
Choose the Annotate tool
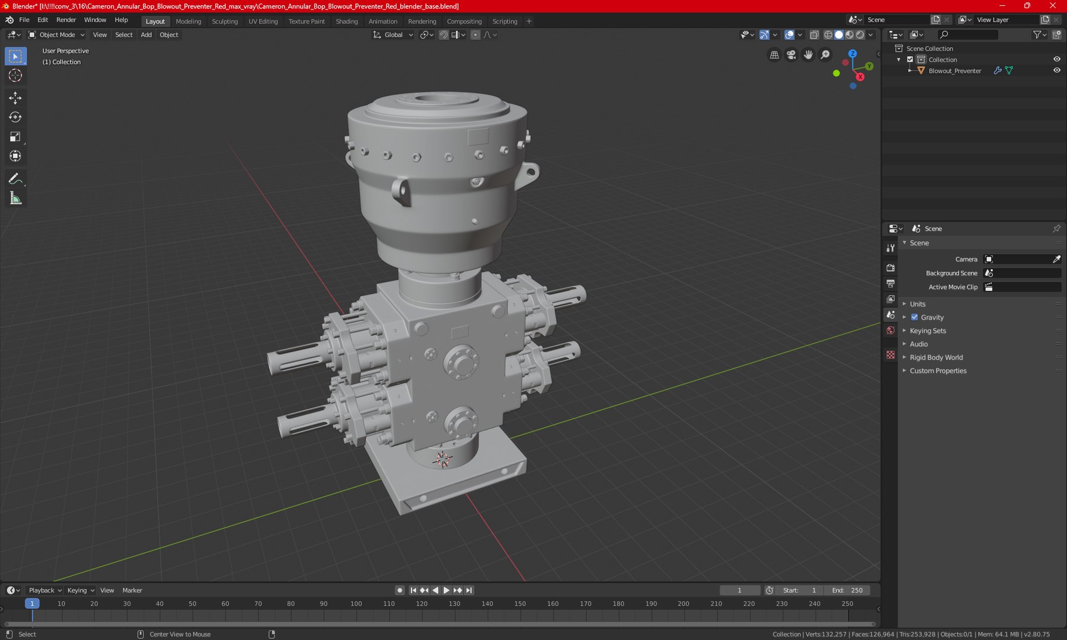[15, 179]
